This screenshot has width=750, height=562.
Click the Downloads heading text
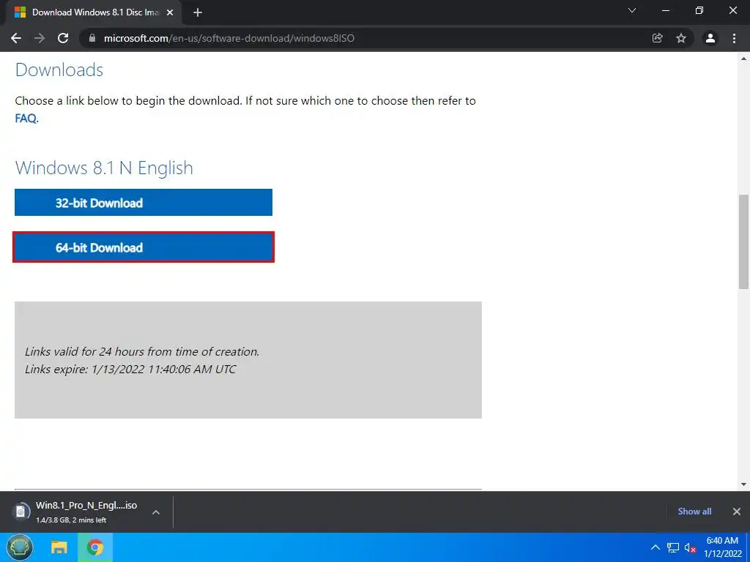[59, 70]
